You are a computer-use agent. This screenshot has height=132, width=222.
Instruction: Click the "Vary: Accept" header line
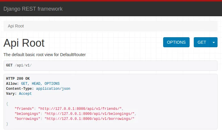coord(19,94)
